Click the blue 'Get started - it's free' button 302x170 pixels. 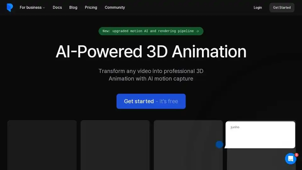point(151,101)
